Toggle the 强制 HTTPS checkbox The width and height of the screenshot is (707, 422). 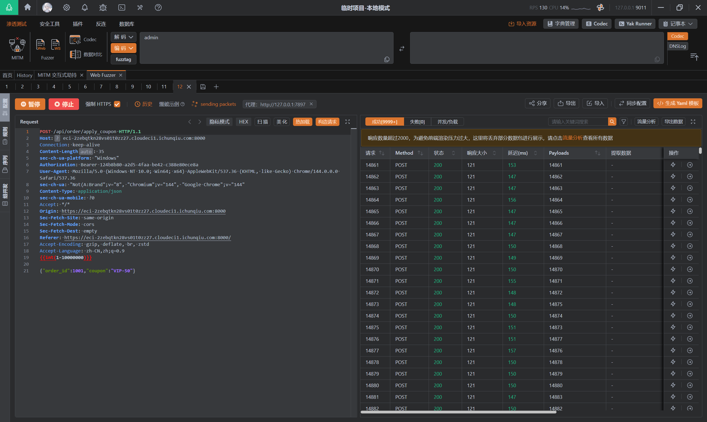[x=117, y=104]
